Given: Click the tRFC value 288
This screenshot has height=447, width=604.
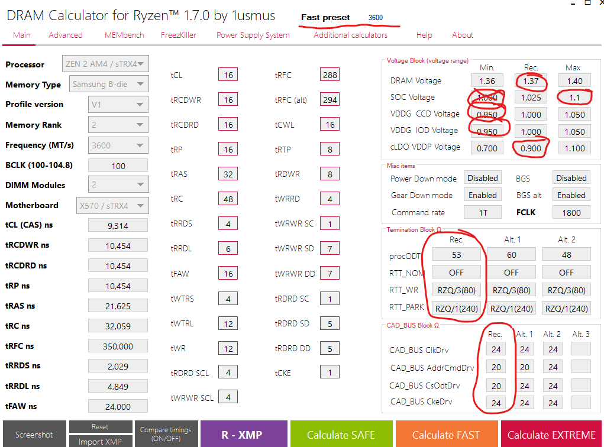Looking at the screenshot, I should (330, 74).
